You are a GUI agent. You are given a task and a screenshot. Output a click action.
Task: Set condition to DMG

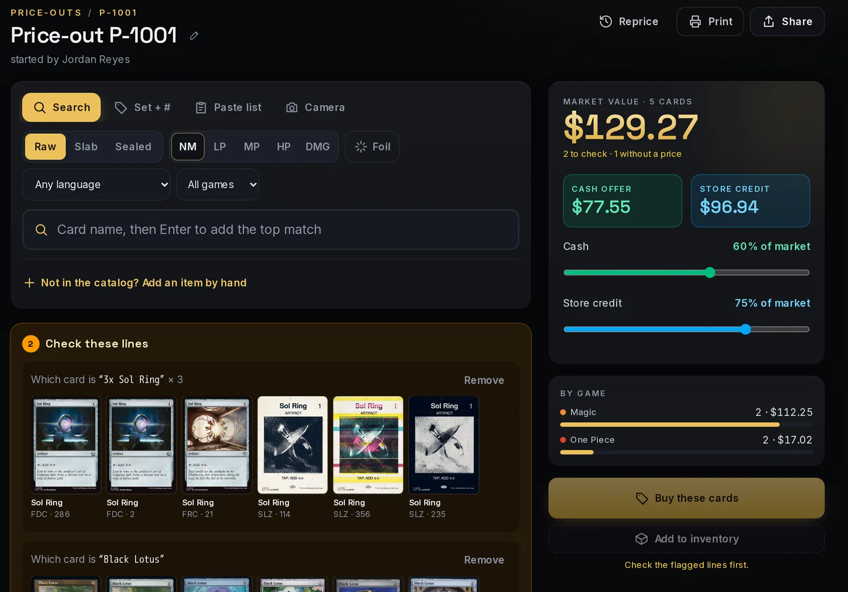click(317, 146)
